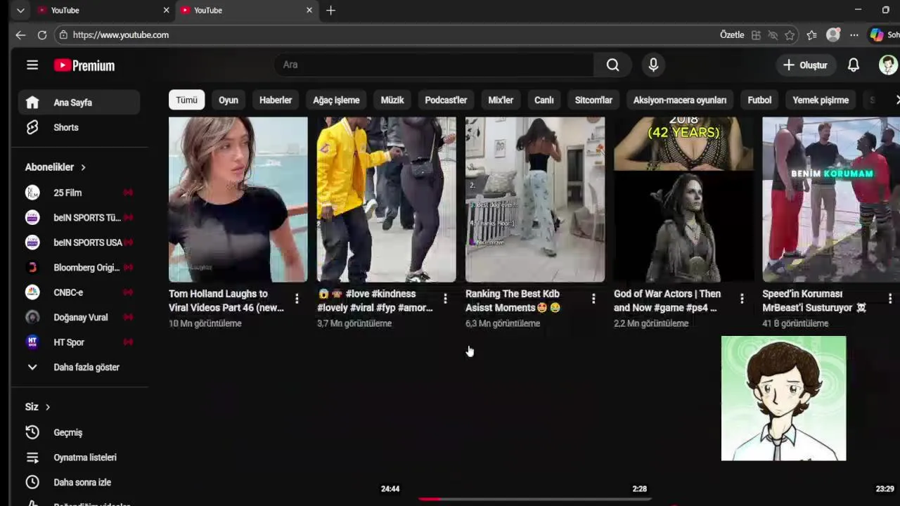Open Oynatma listeleri in the sidebar
900x506 pixels.
tap(79, 458)
